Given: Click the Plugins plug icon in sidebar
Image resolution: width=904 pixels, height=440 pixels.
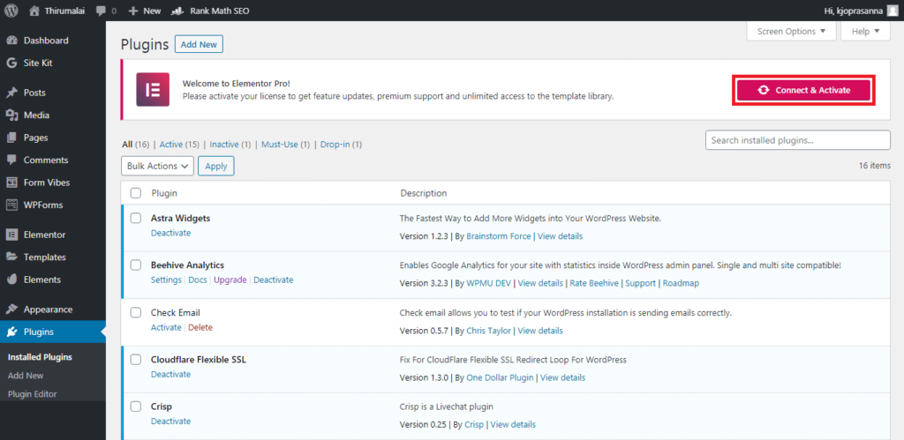Looking at the screenshot, I should click(11, 332).
